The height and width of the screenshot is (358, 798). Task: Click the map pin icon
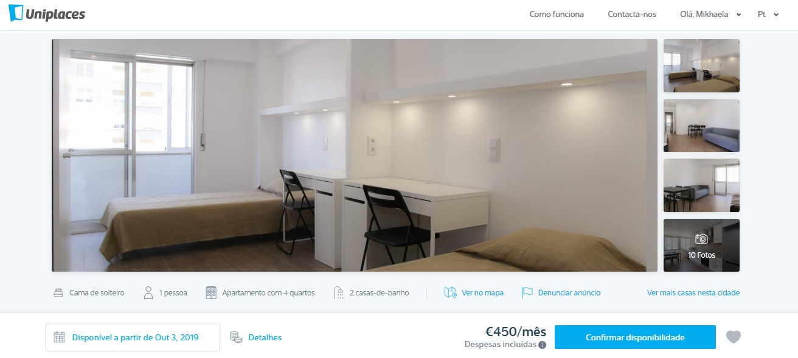[450, 292]
